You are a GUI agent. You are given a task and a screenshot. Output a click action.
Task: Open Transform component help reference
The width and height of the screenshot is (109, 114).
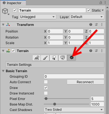tap(91, 25)
